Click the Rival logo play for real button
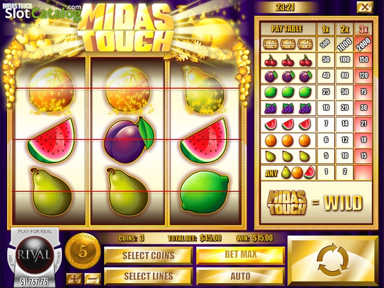Viewport: 384px width, 288px height. point(34,254)
